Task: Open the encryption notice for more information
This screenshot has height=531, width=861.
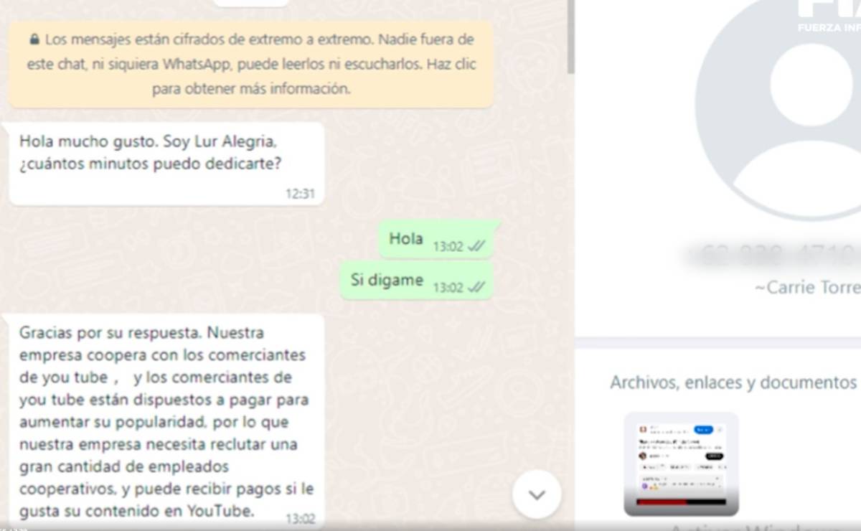Action: coord(251,65)
